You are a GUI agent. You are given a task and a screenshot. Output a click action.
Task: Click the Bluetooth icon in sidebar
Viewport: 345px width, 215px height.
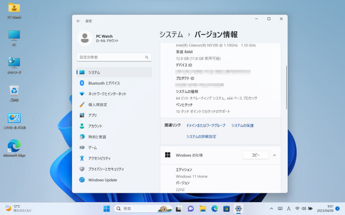82,83
